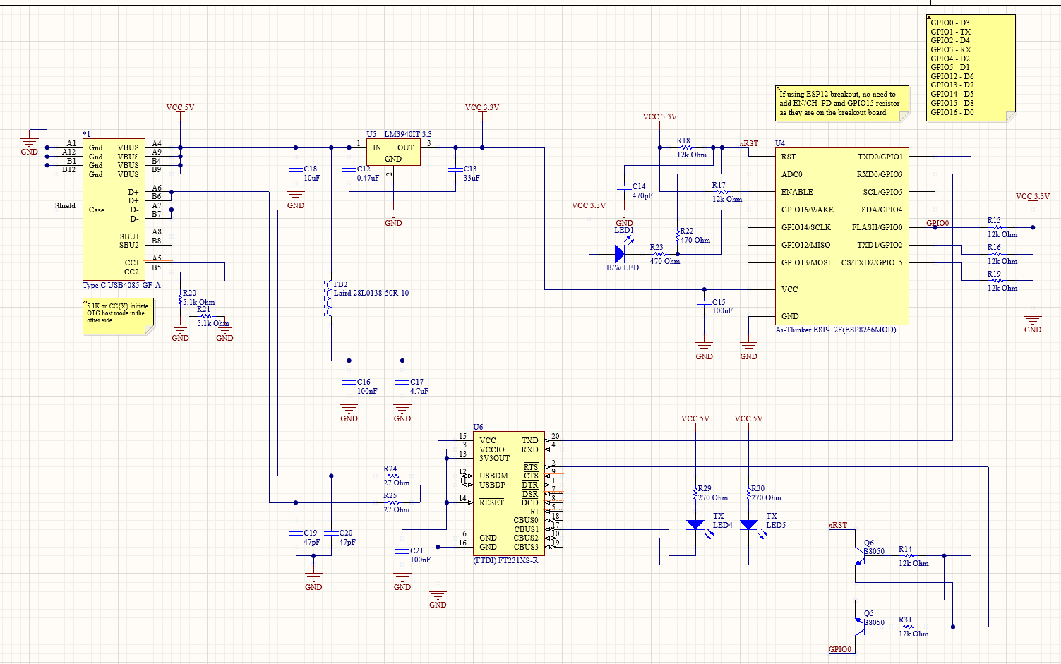Pick the C18 10uF capacitor symbol
This screenshot has width=1061, height=664.
[296, 169]
